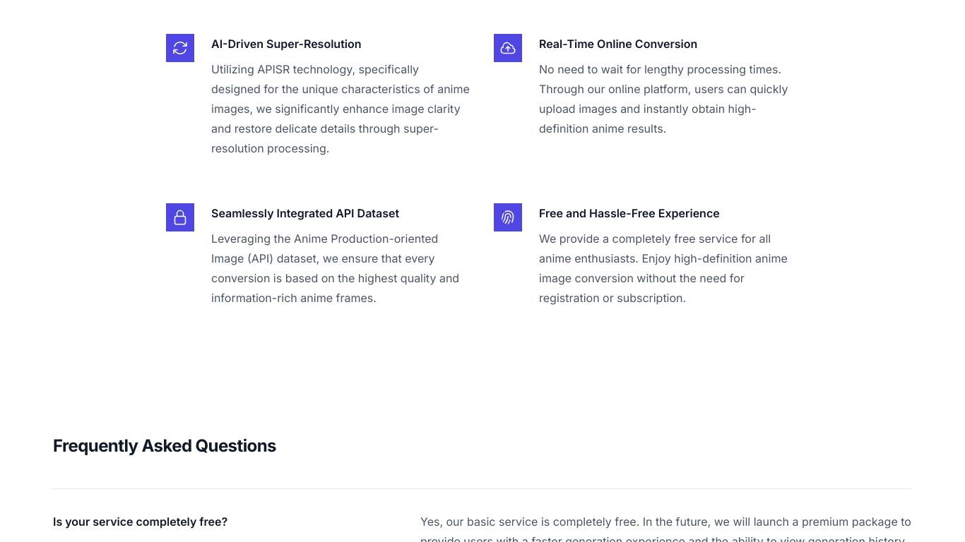Click the fingerprint icon
Viewport: 965px width, 542px height.
[x=508, y=217]
